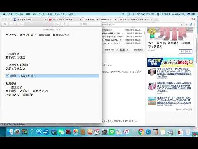
Task: Close the YouTube tab
Action: (80, 19)
